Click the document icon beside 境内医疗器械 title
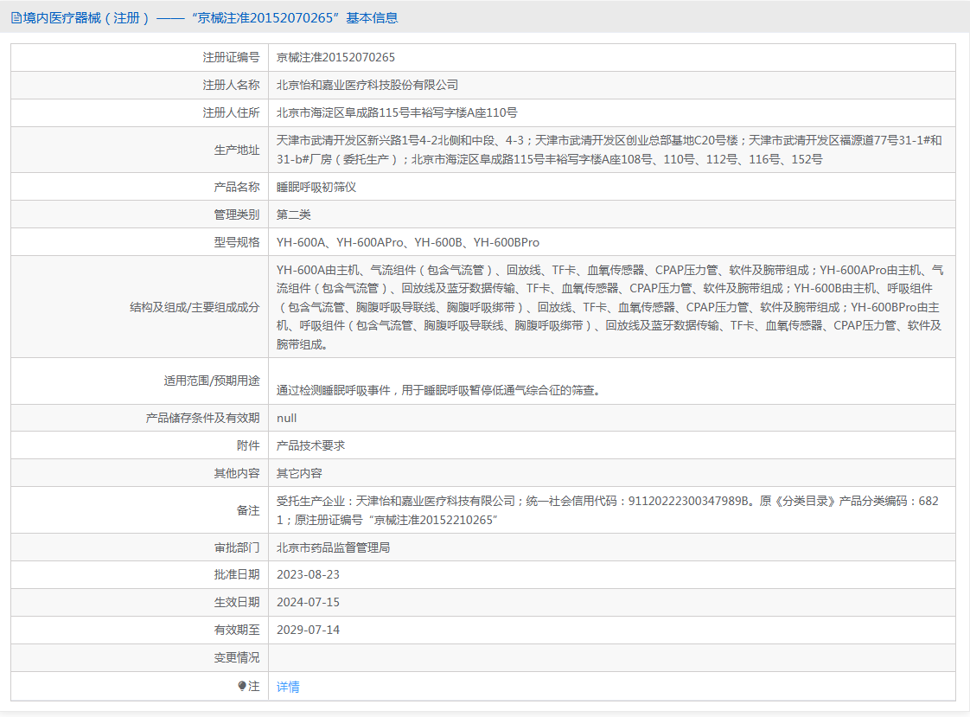The image size is (970, 717). click(x=16, y=18)
